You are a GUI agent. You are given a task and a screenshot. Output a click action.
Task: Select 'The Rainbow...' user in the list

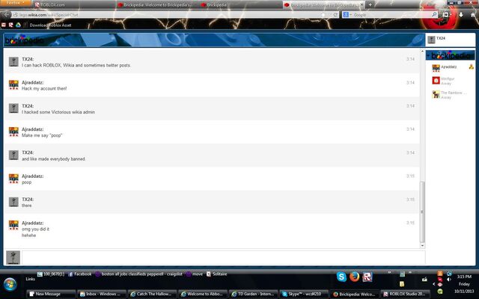pyautogui.click(x=449, y=95)
